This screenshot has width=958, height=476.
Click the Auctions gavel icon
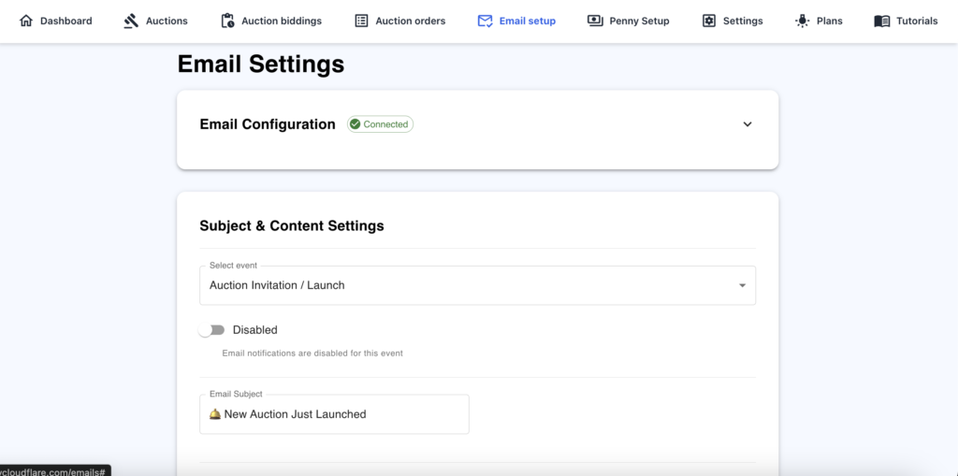click(x=131, y=21)
